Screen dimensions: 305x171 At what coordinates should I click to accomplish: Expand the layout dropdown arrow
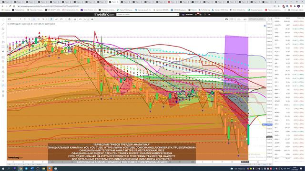pyautogui.click(x=234, y=19)
